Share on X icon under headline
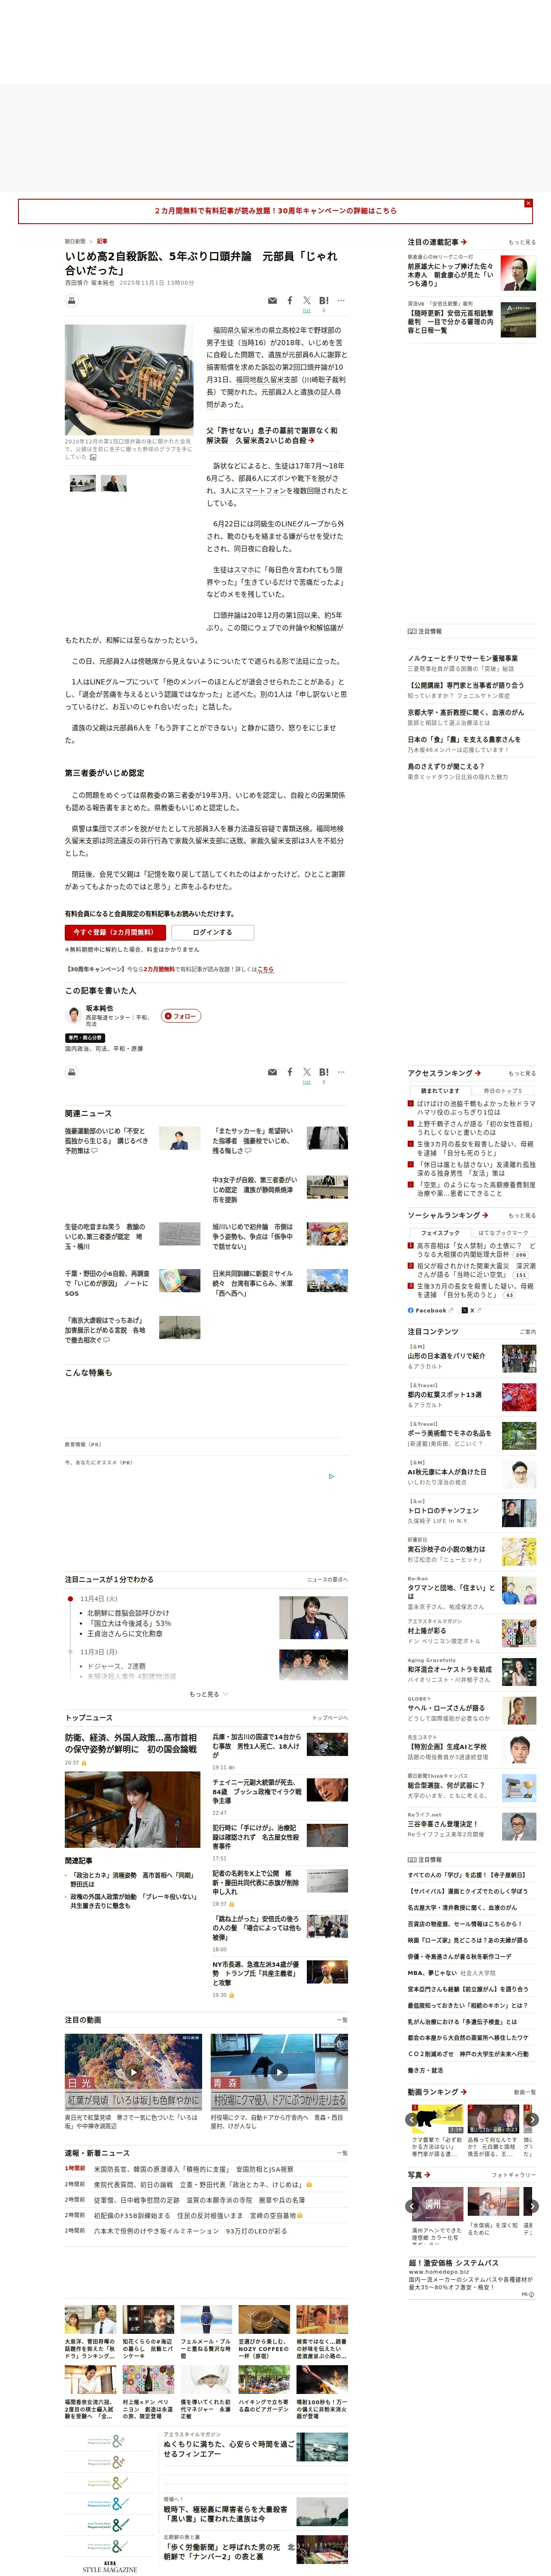551x2576 pixels. coord(307,300)
